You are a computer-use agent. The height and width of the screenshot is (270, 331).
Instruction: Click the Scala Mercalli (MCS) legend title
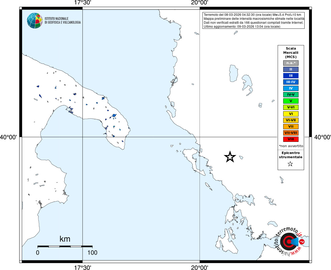[291, 53]
